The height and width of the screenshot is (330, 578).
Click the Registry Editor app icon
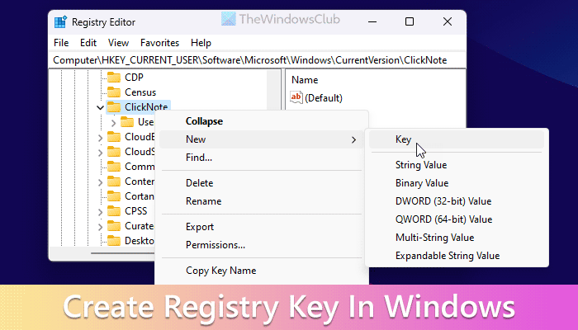pyautogui.click(x=60, y=22)
